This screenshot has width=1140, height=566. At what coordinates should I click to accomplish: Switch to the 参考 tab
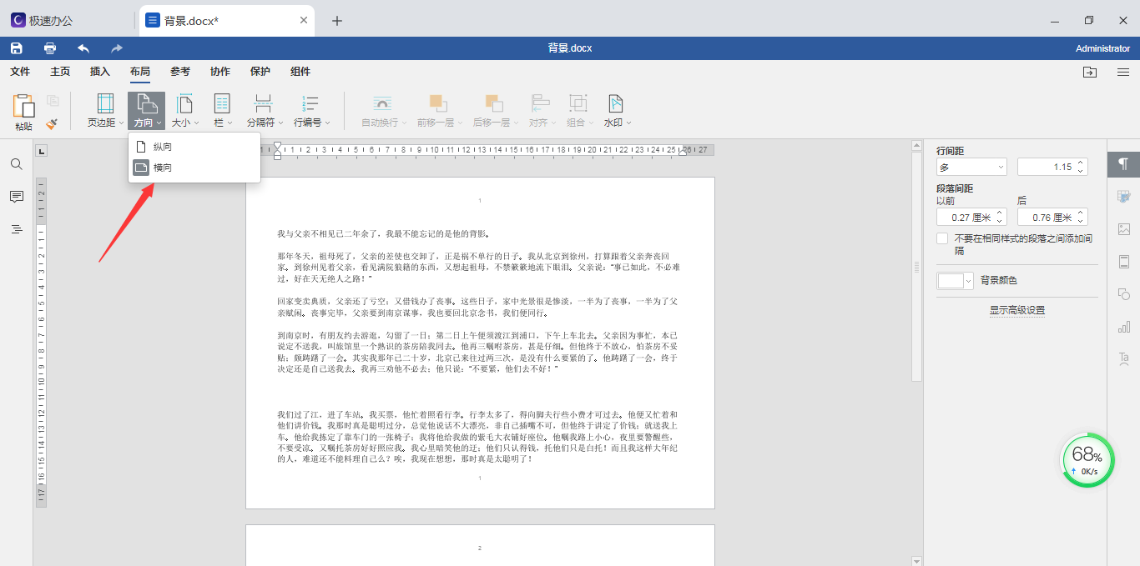point(180,72)
